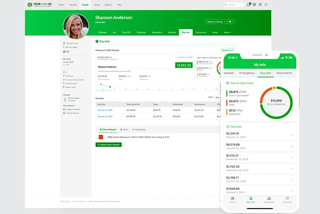The image size is (320, 214).
Task: Open the $2,241.10 paystub chevron on phone
Action: 292,135
